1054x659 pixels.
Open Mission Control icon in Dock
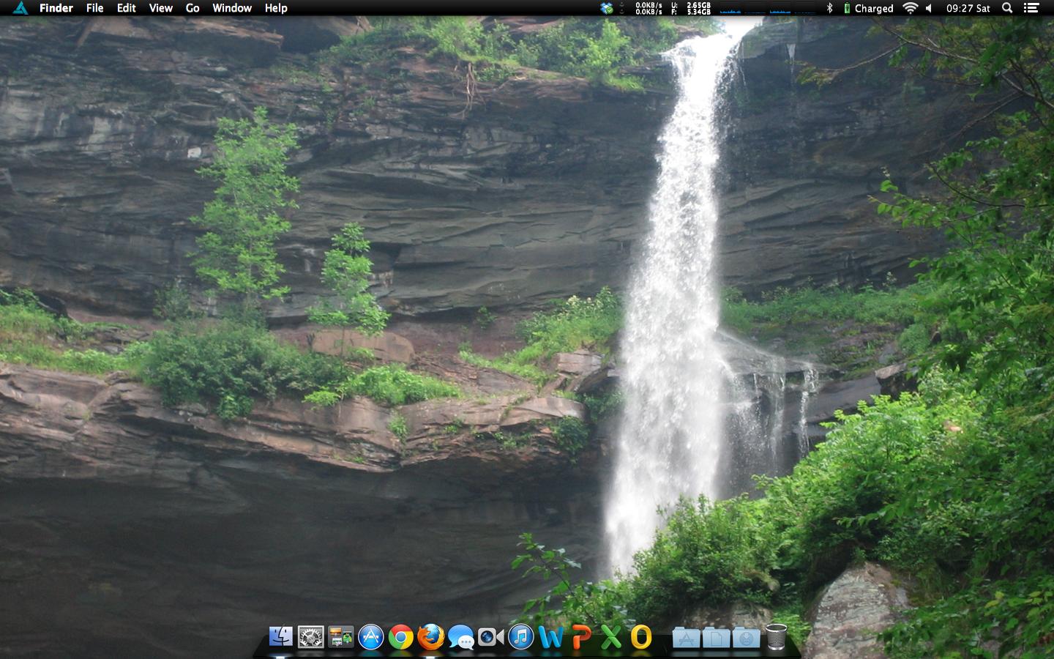(x=340, y=637)
